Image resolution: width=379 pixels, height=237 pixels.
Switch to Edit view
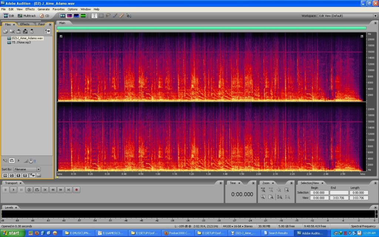tap(9, 16)
